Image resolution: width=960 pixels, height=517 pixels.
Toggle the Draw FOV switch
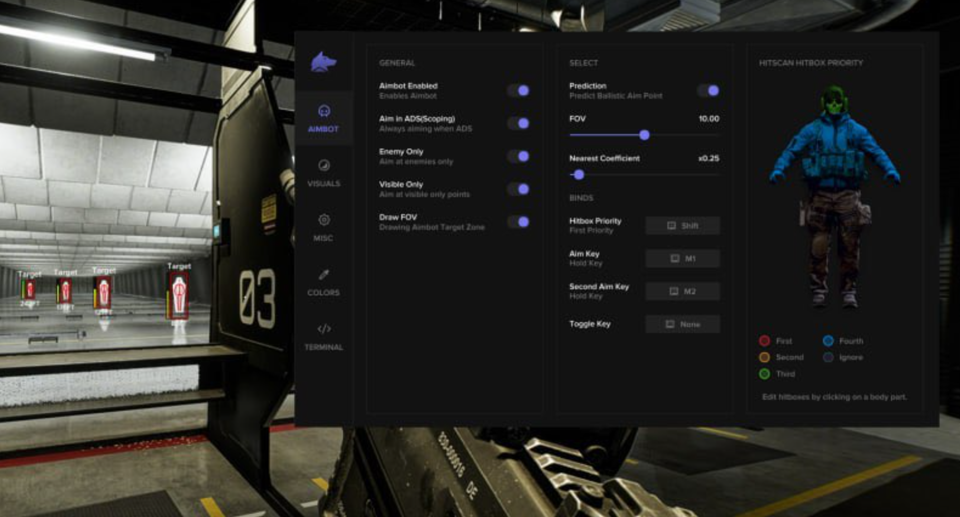(518, 222)
